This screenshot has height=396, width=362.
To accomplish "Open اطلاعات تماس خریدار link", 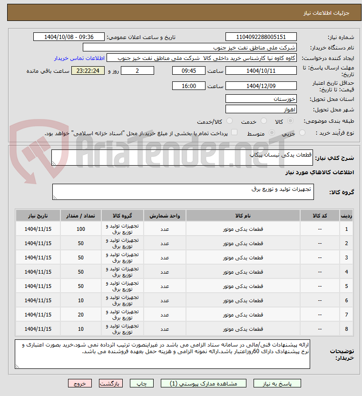I will point(79,58).
